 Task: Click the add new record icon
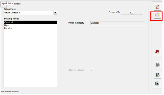pos(157,15)
